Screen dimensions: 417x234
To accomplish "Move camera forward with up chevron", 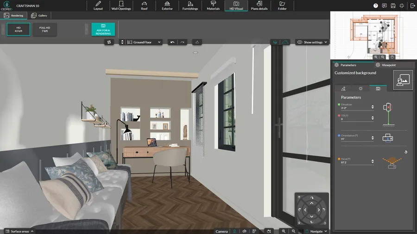I will 312,203.
